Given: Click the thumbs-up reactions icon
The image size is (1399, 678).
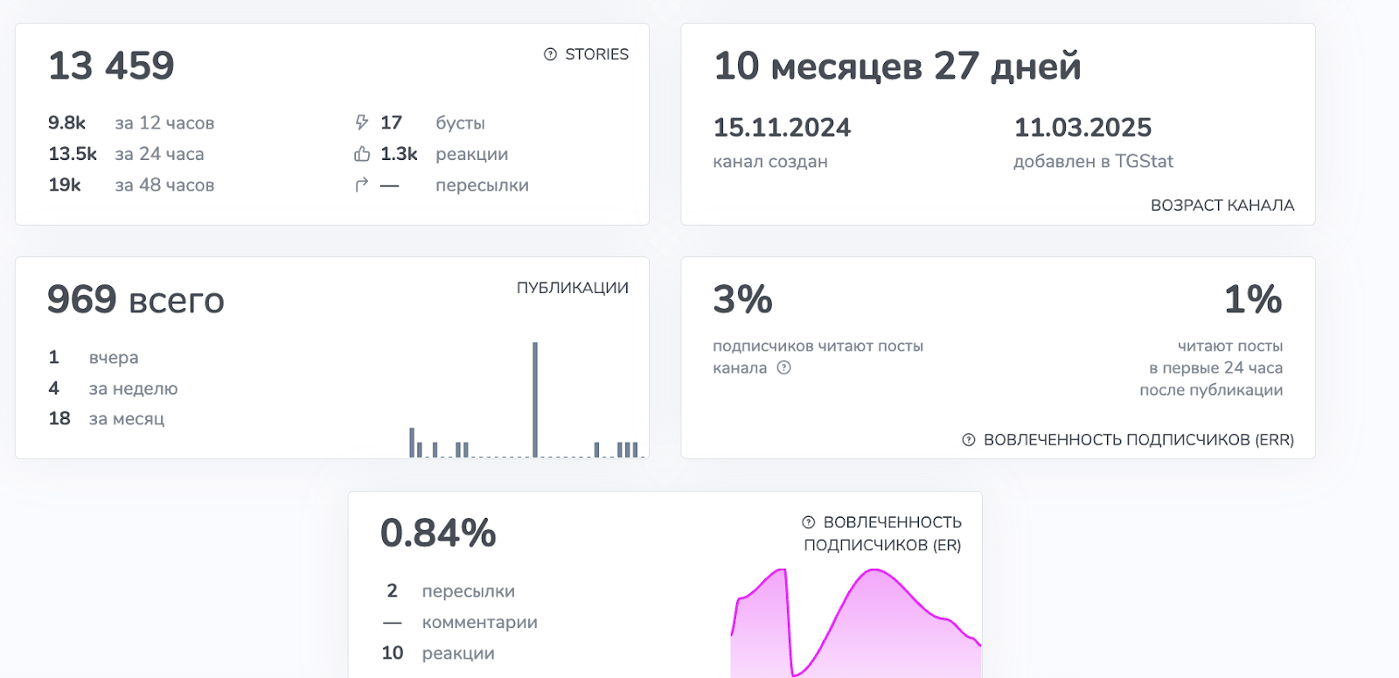Looking at the screenshot, I should click(362, 154).
